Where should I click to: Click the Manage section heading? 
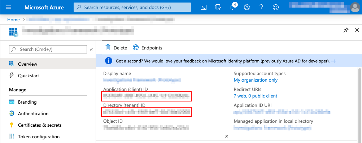18,90
